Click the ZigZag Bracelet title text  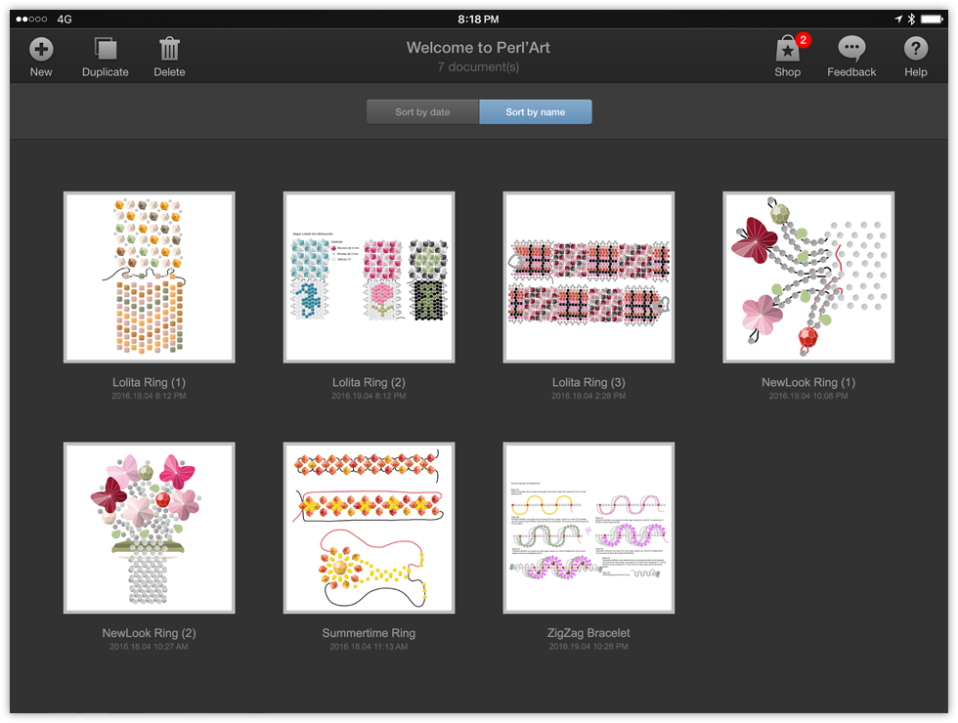[x=588, y=633]
